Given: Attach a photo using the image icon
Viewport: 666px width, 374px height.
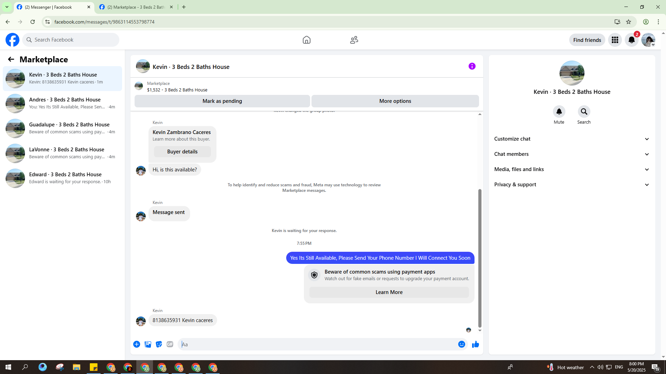Looking at the screenshot, I should point(148,344).
